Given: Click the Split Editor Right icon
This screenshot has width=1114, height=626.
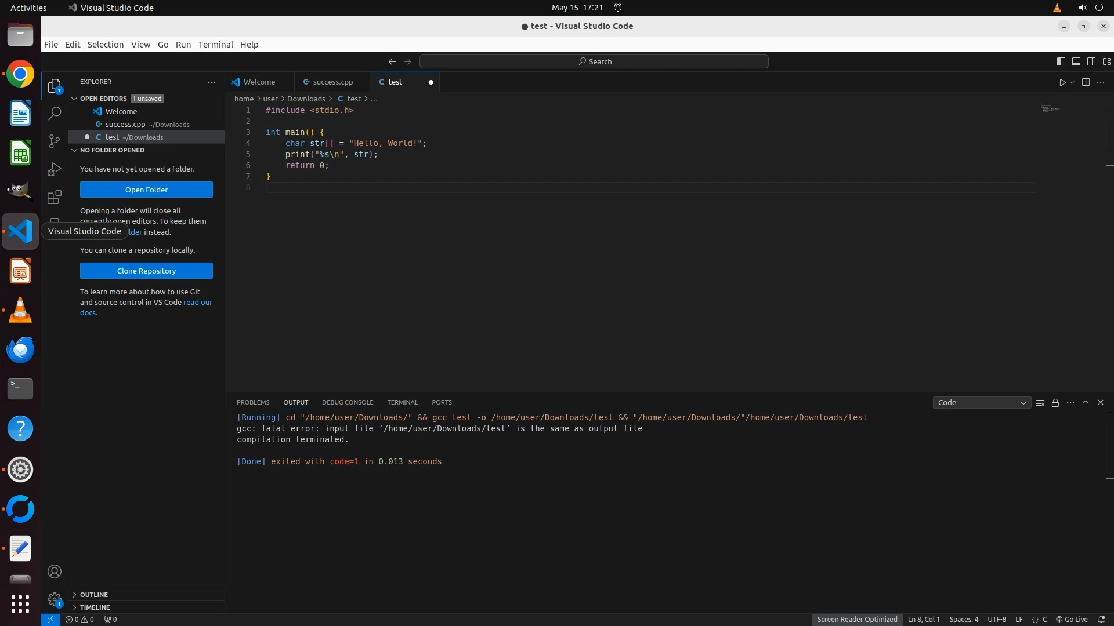Looking at the screenshot, I should (x=1086, y=82).
